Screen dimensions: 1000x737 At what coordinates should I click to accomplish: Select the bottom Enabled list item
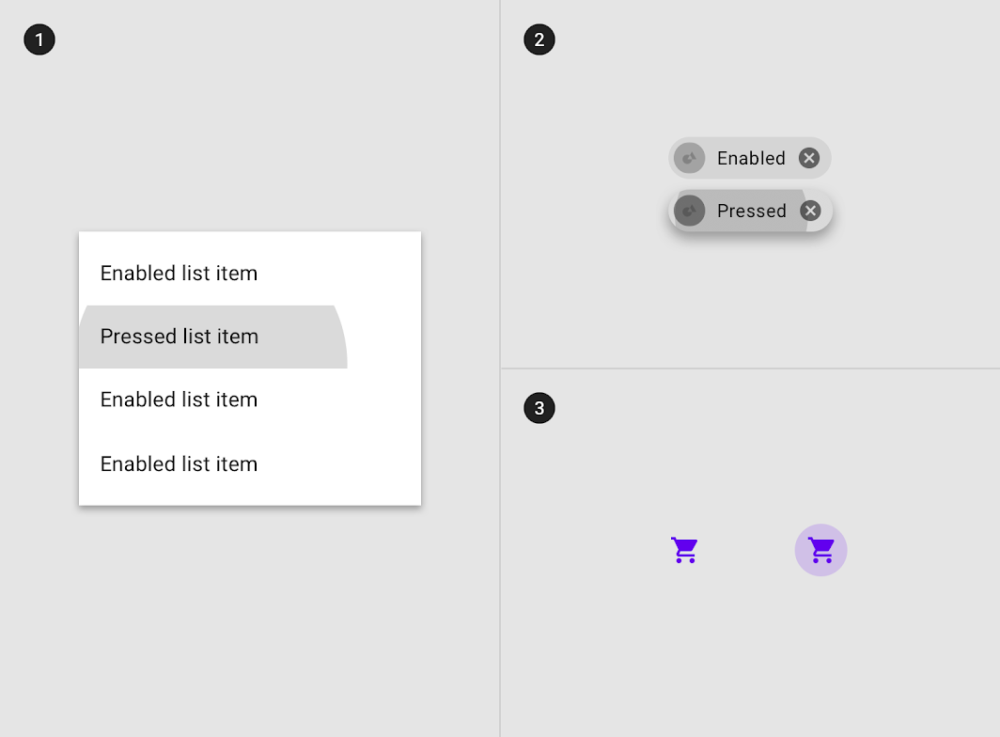tap(250, 463)
